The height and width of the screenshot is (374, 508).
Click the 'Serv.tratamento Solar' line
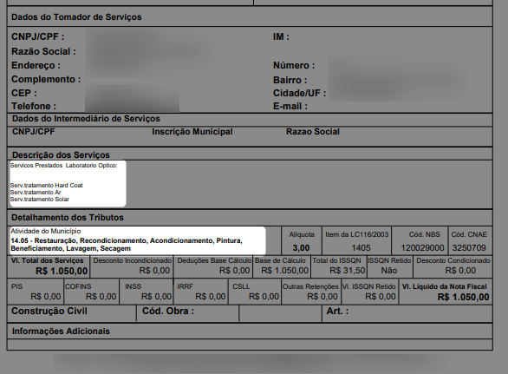tap(40, 200)
